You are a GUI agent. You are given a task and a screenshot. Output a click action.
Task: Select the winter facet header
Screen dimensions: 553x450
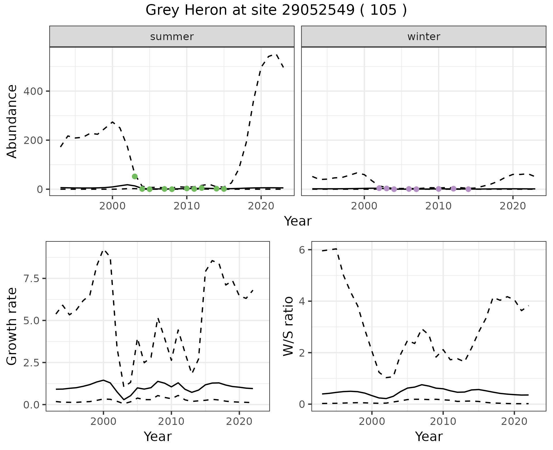(424, 37)
